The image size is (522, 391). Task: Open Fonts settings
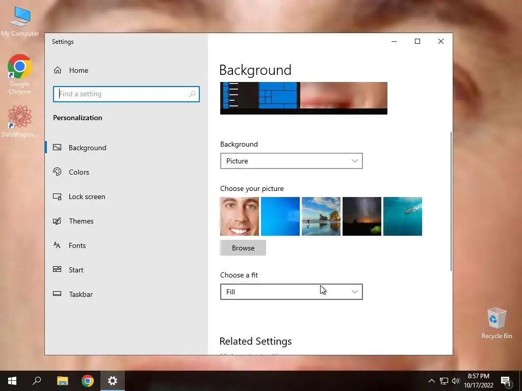[x=126, y=245]
